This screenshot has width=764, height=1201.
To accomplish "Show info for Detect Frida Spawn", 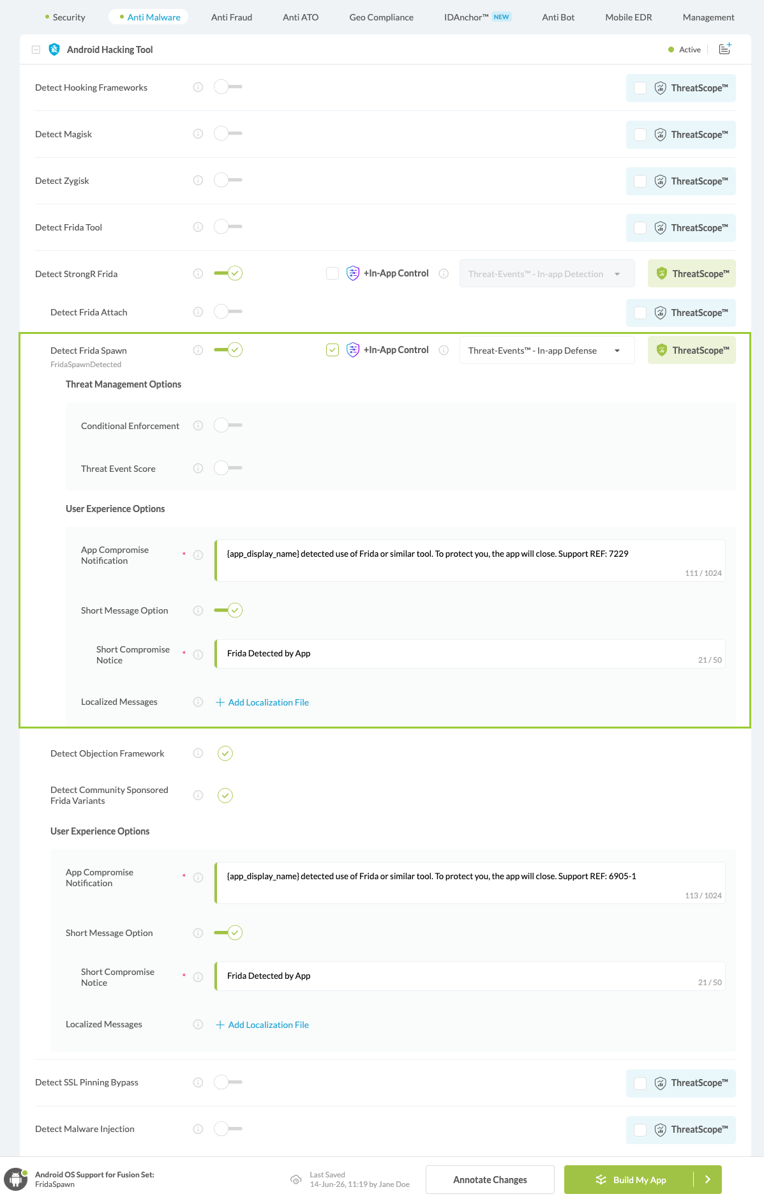I will point(198,351).
